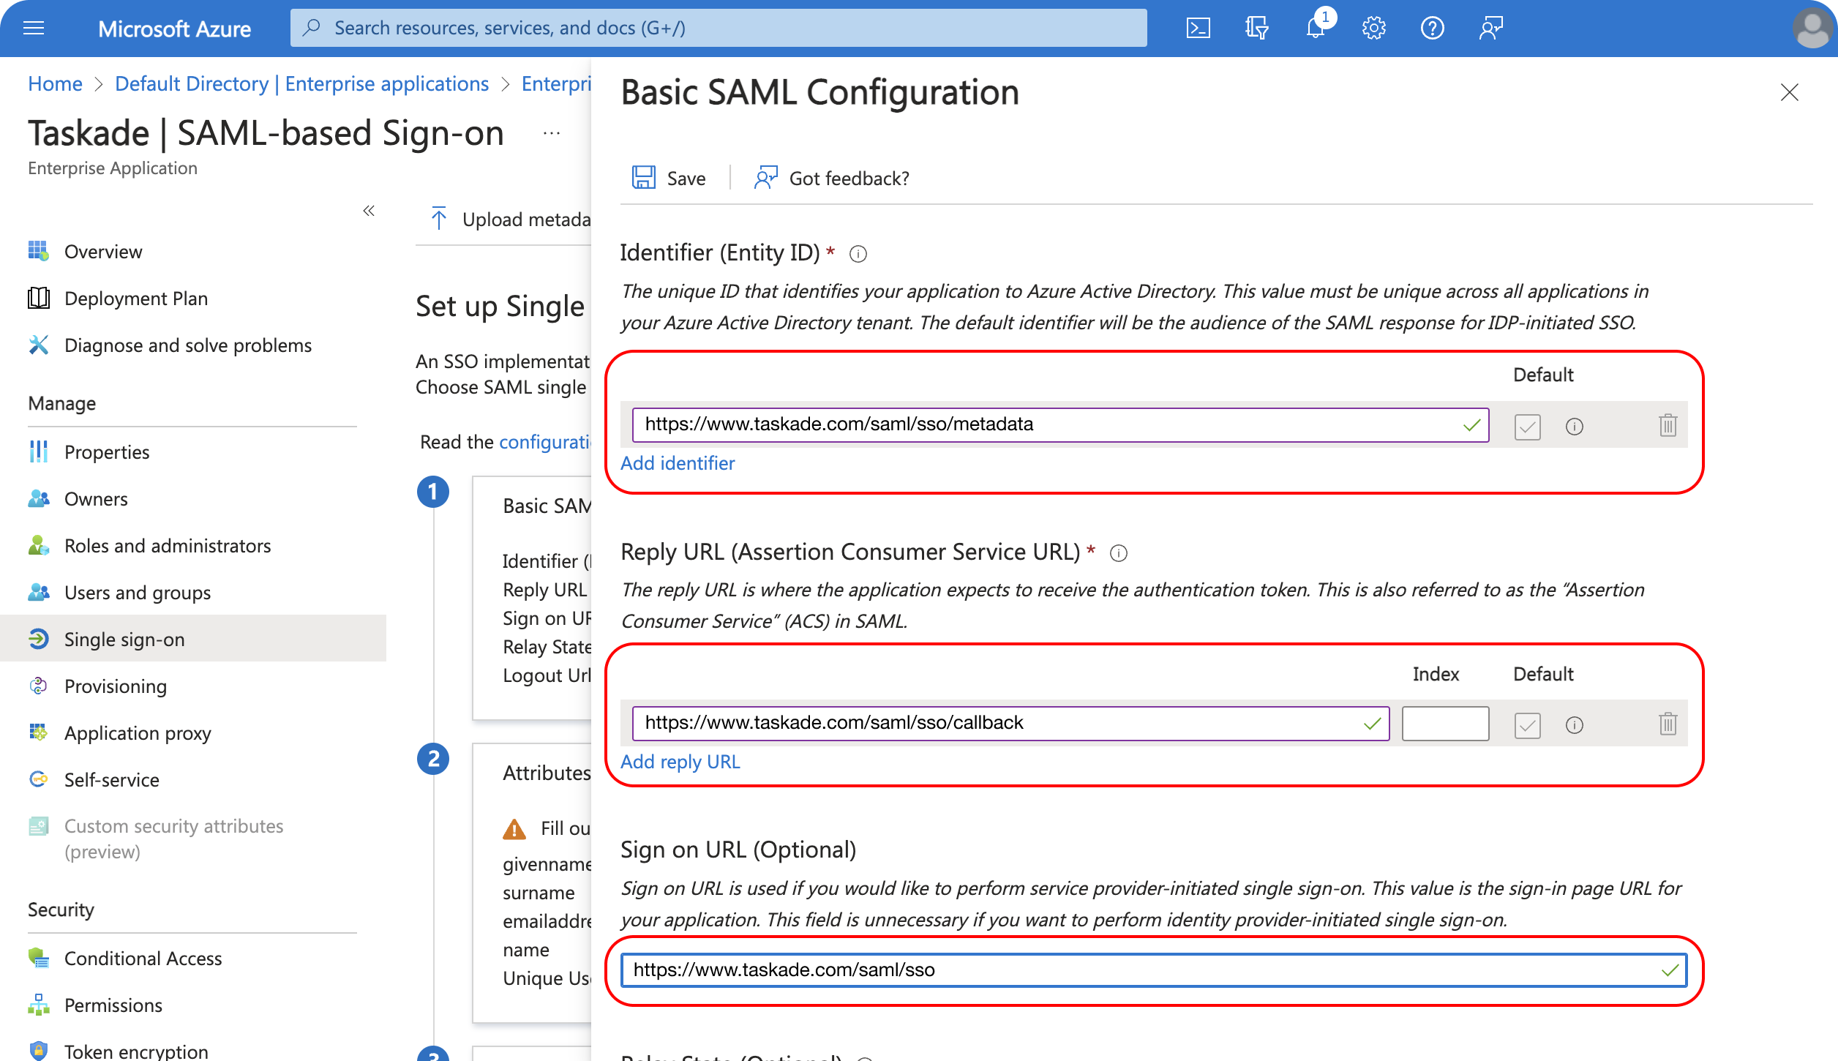Open portal settings gear icon
This screenshot has height=1061, width=1838.
pyautogui.click(x=1373, y=29)
